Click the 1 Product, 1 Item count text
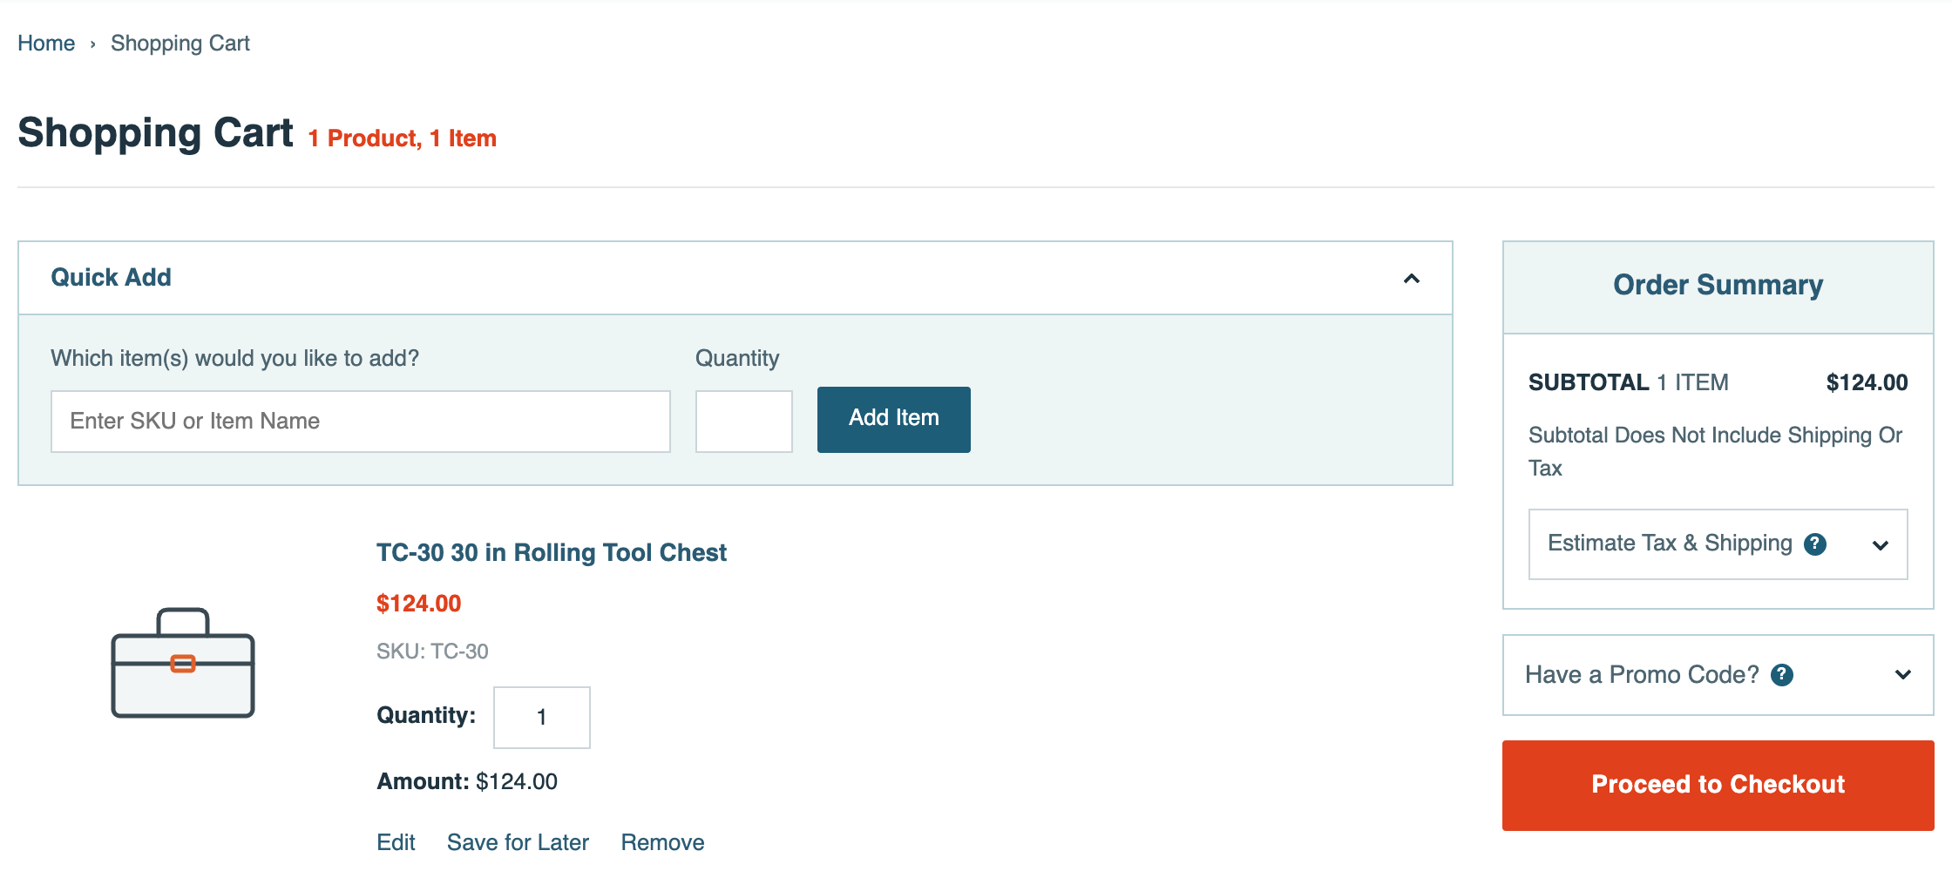 point(402,138)
